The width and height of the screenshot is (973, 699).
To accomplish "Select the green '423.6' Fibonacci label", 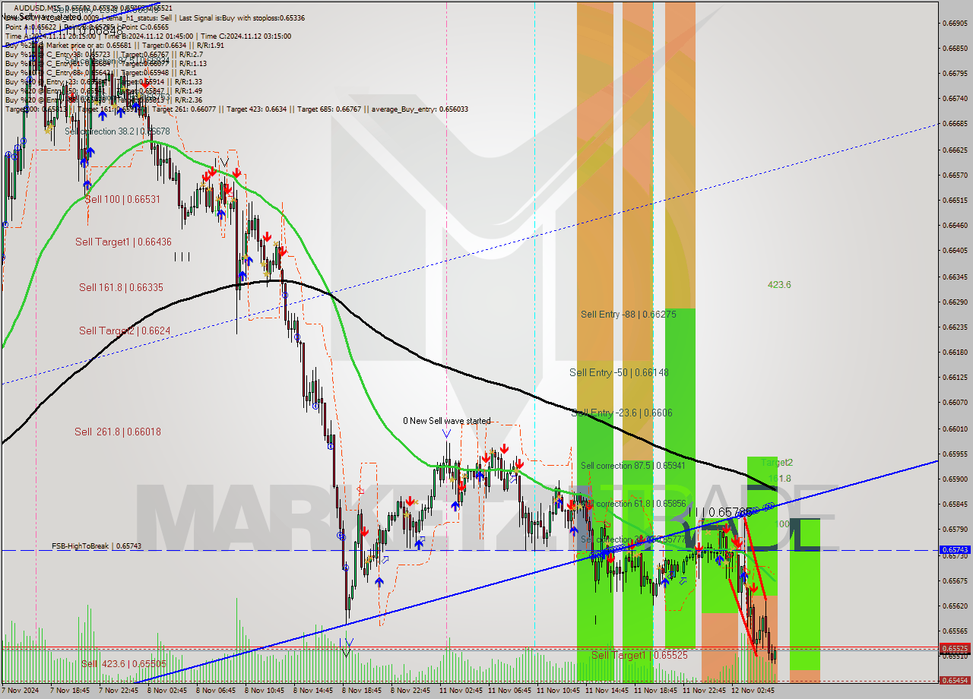I will point(779,285).
